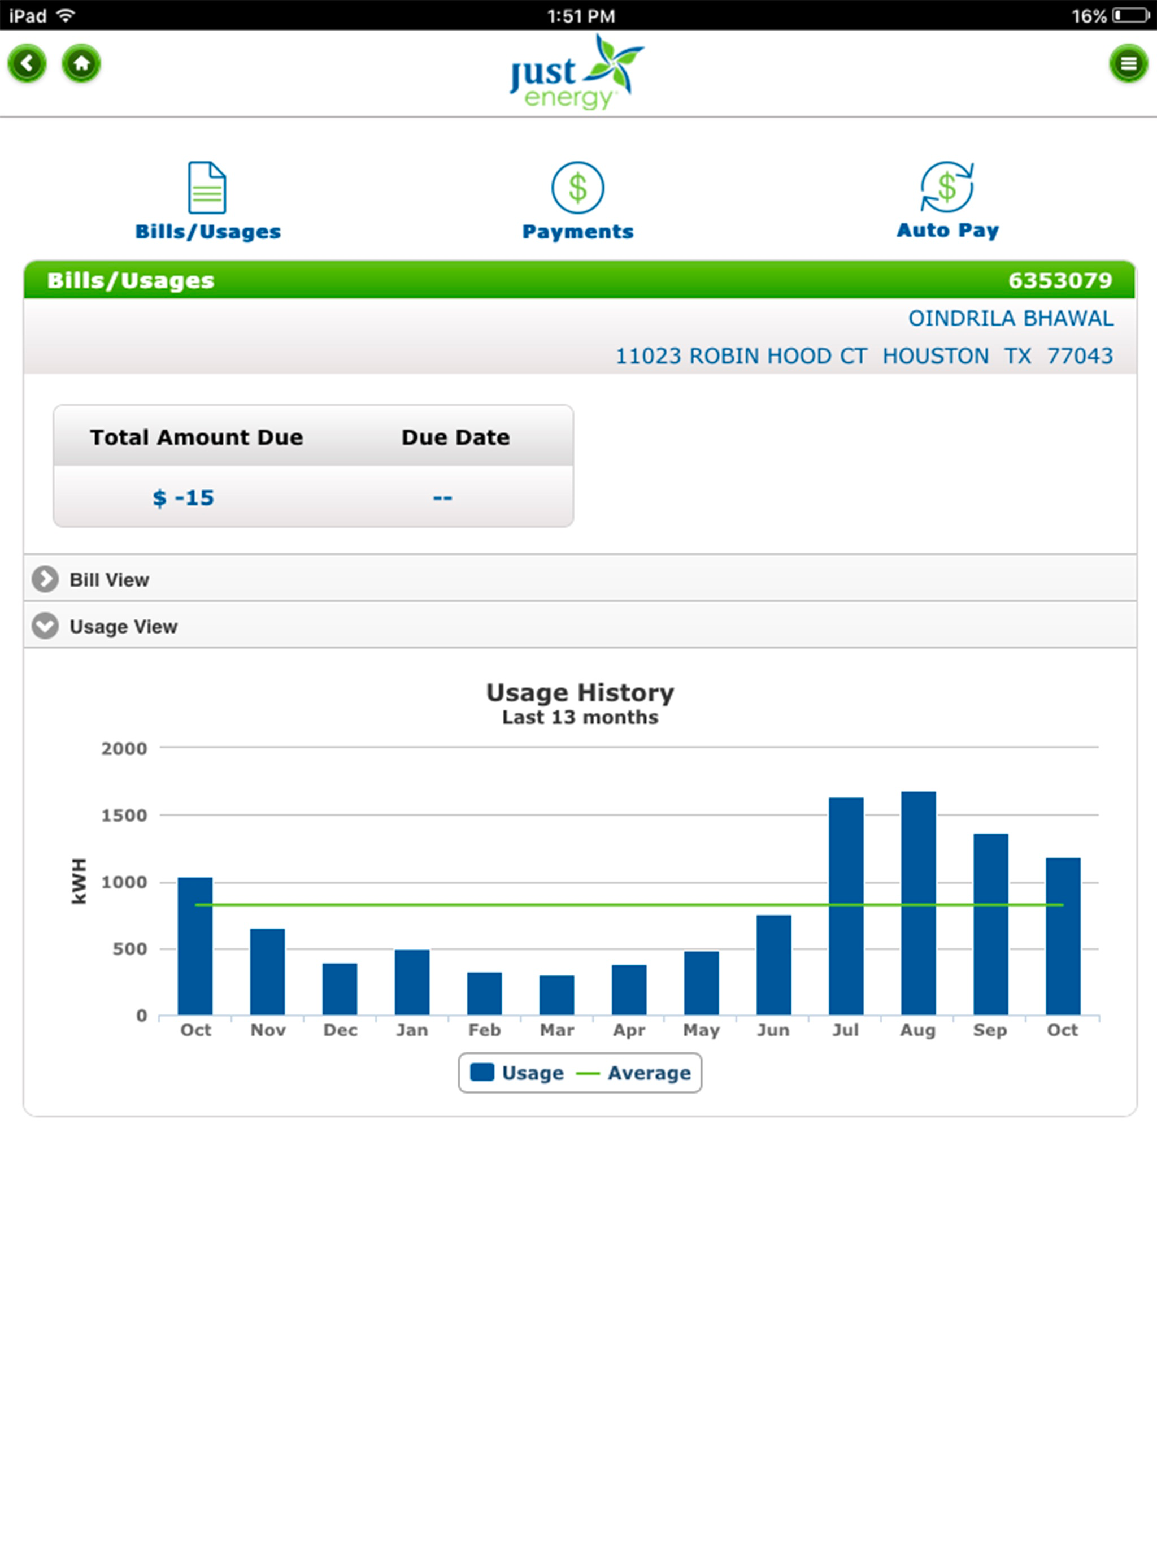Tap customer name OINDRILA BHAWAL

(x=1011, y=318)
